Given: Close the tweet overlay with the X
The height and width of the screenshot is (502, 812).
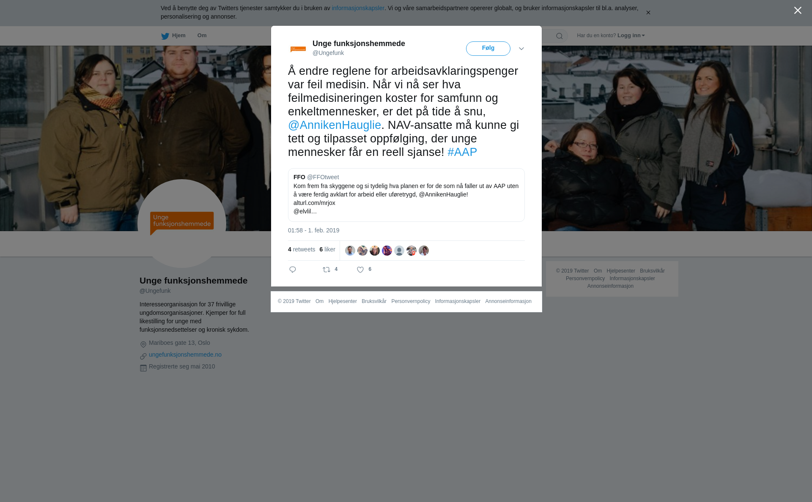Looking at the screenshot, I should point(798,11).
